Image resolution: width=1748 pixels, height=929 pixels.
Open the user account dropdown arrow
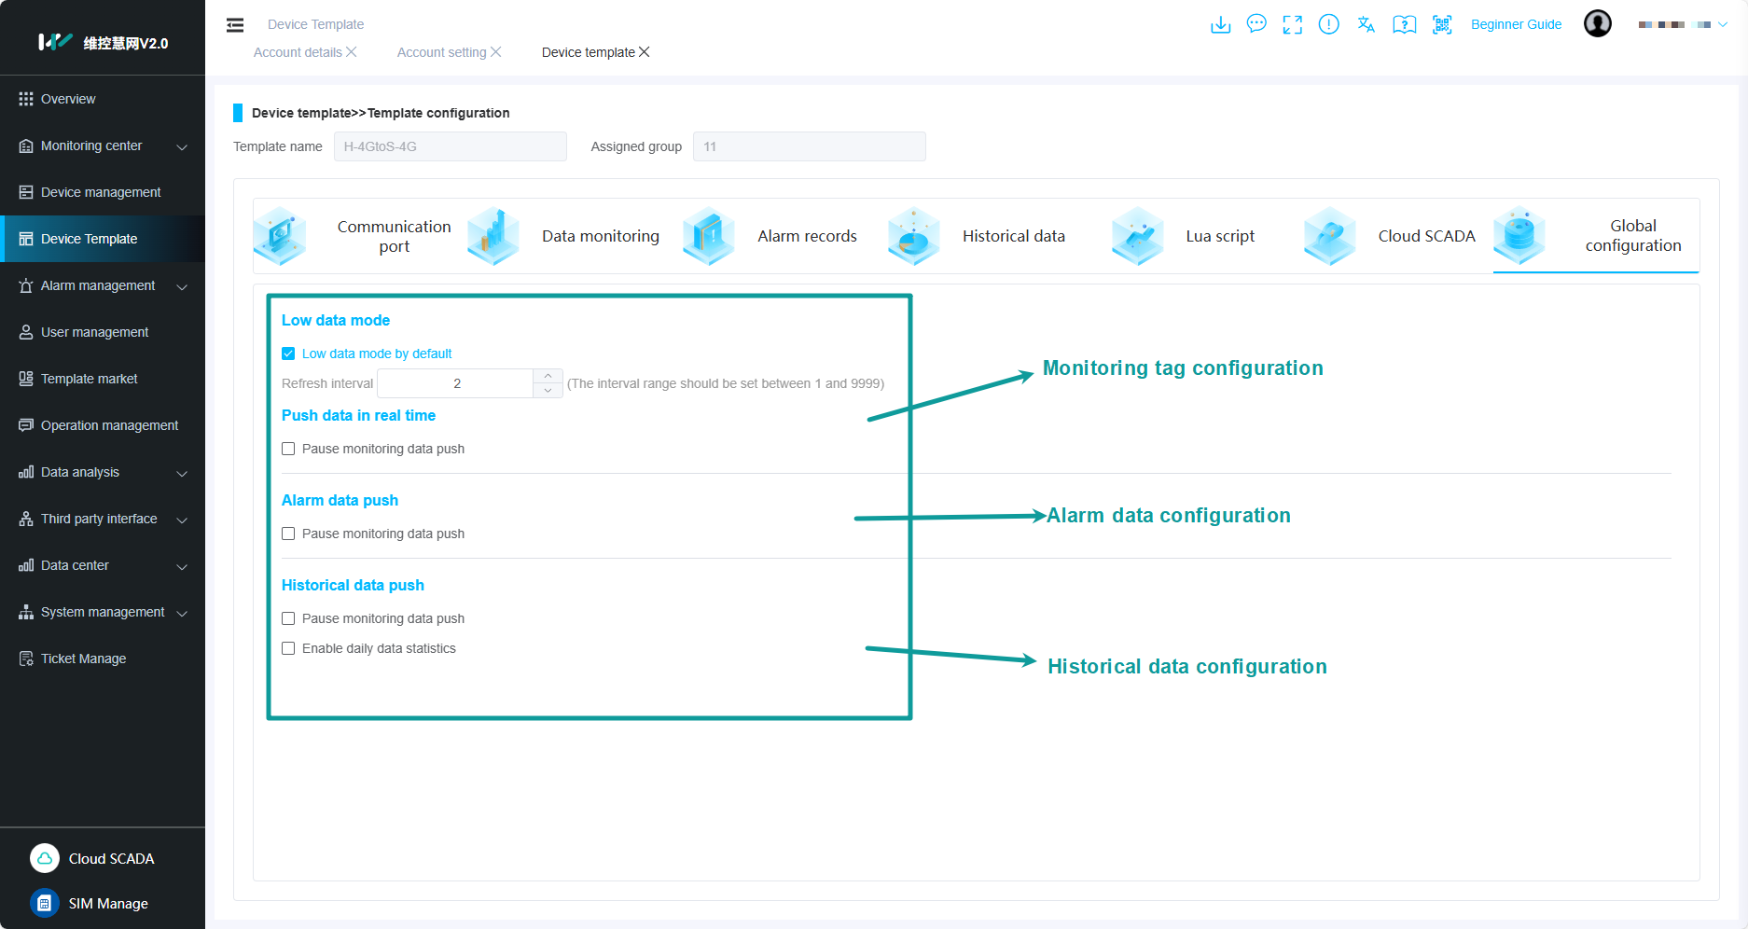[1723, 25]
